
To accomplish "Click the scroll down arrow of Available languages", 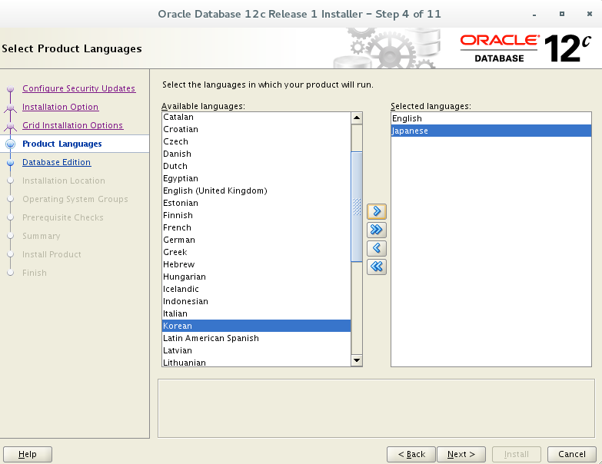I will click(x=357, y=360).
